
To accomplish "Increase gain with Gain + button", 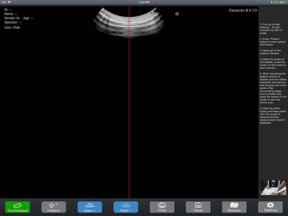I will (90, 207).
